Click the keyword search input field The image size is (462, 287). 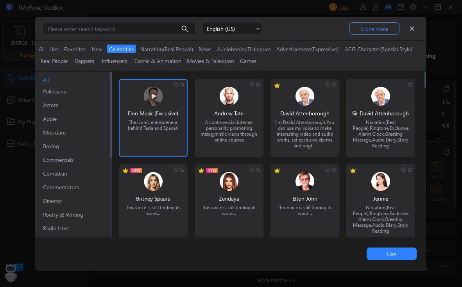point(108,29)
